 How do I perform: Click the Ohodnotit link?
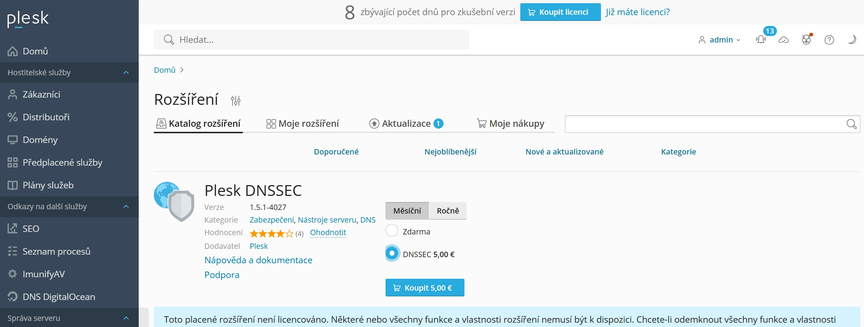pos(328,233)
